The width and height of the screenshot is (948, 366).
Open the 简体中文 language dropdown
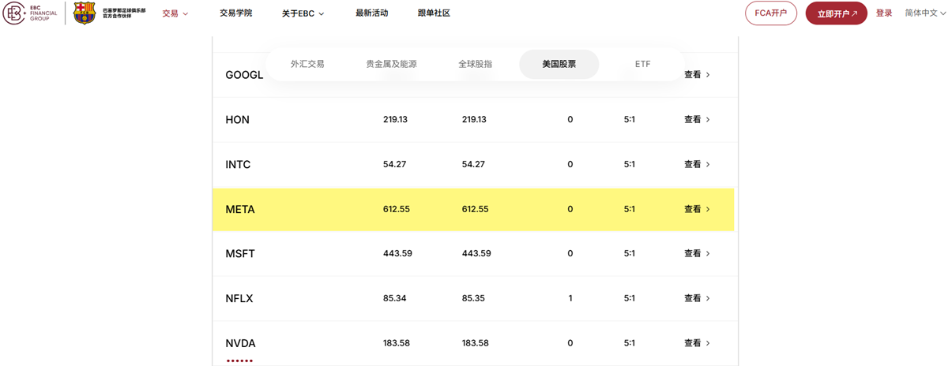(x=925, y=13)
